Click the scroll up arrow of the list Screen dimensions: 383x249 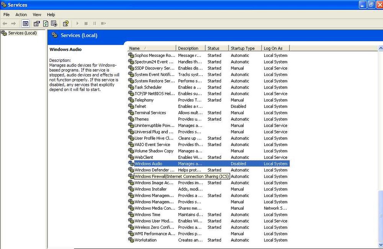(x=380, y=48)
